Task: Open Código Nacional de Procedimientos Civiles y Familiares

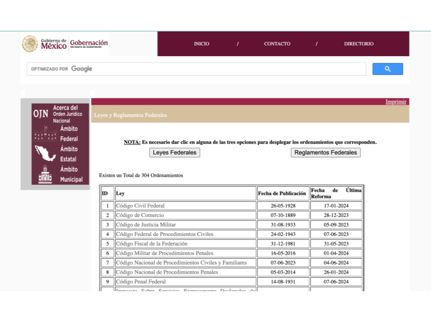Action: tap(181, 262)
